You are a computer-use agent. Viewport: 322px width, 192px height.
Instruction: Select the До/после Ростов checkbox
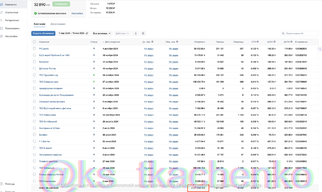34,68
